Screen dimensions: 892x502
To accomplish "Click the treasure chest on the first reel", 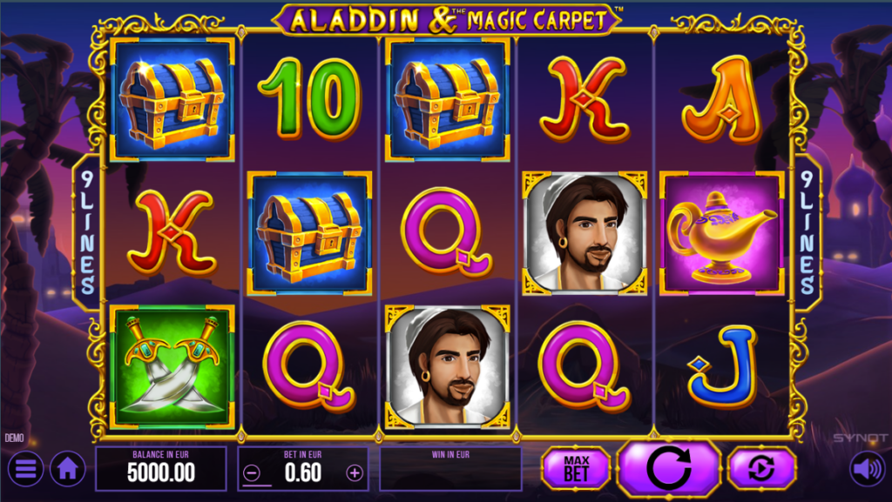I will tap(172, 99).
